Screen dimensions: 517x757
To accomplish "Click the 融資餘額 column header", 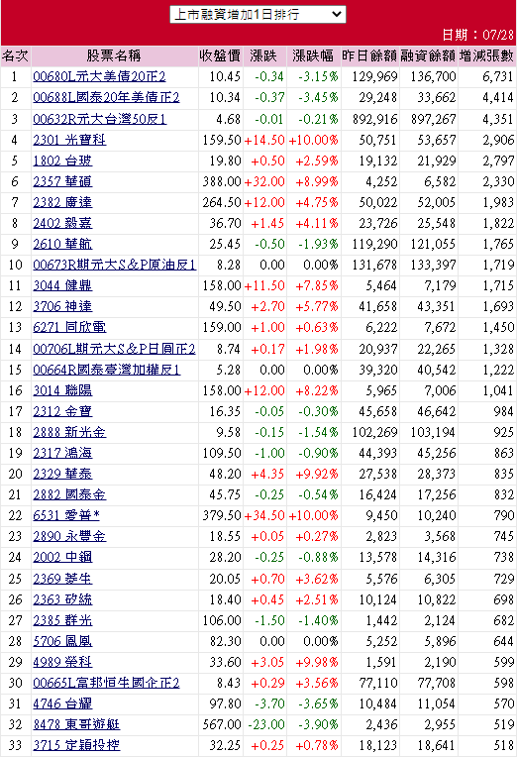I will (x=428, y=56).
